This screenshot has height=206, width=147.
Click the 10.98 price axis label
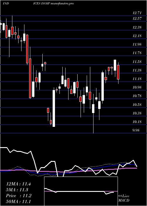(137, 87)
